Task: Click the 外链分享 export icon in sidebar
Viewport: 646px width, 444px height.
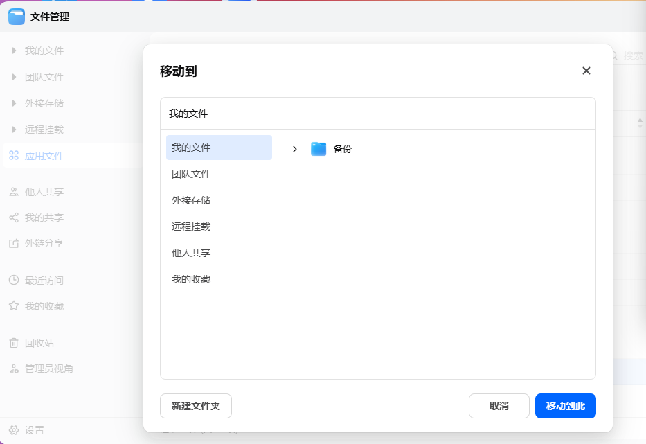Action: (x=14, y=243)
